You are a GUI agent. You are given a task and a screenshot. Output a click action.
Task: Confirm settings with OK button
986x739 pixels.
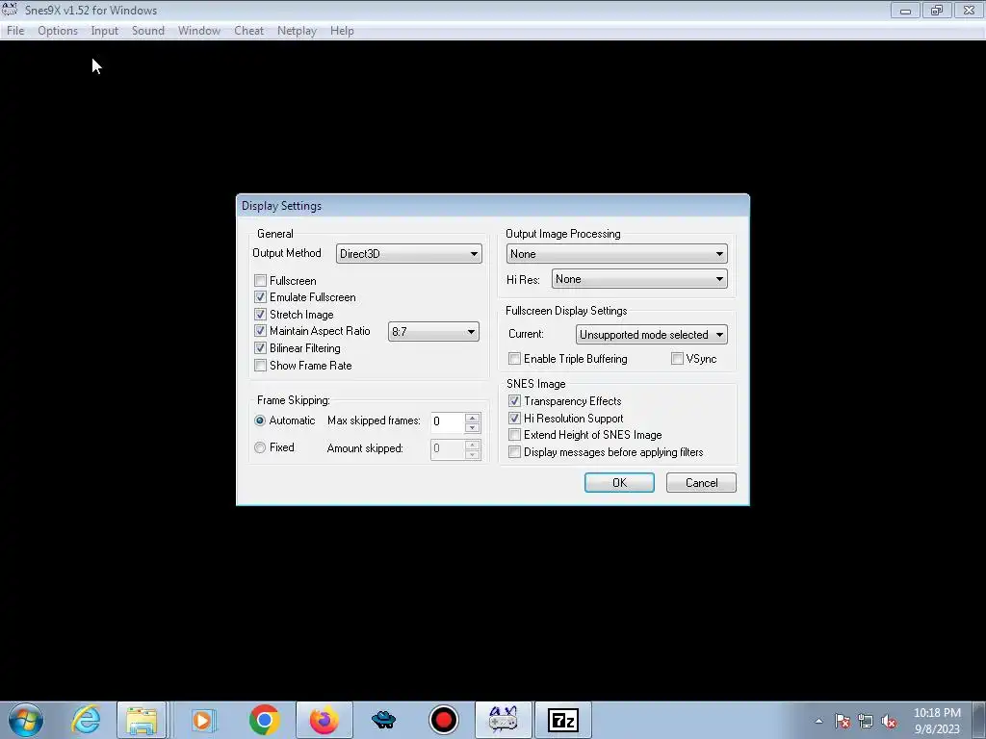[x=619, y=483]
